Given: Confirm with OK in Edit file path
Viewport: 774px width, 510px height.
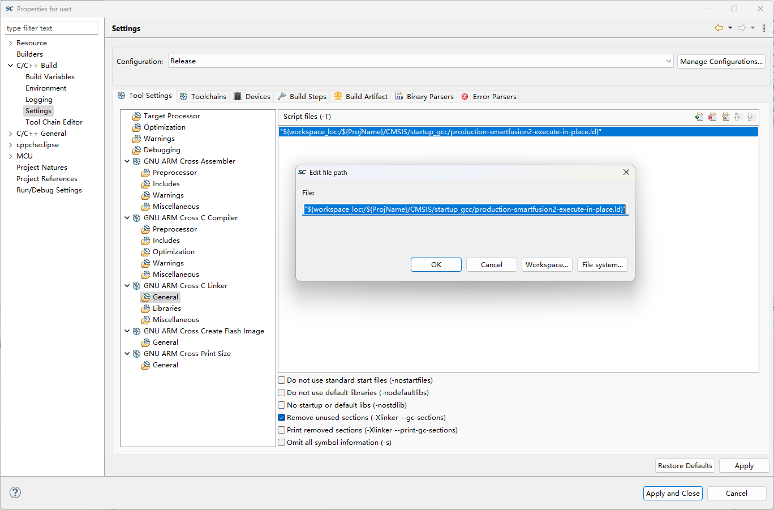Looking at the screenshot, I should click(436, 265).
